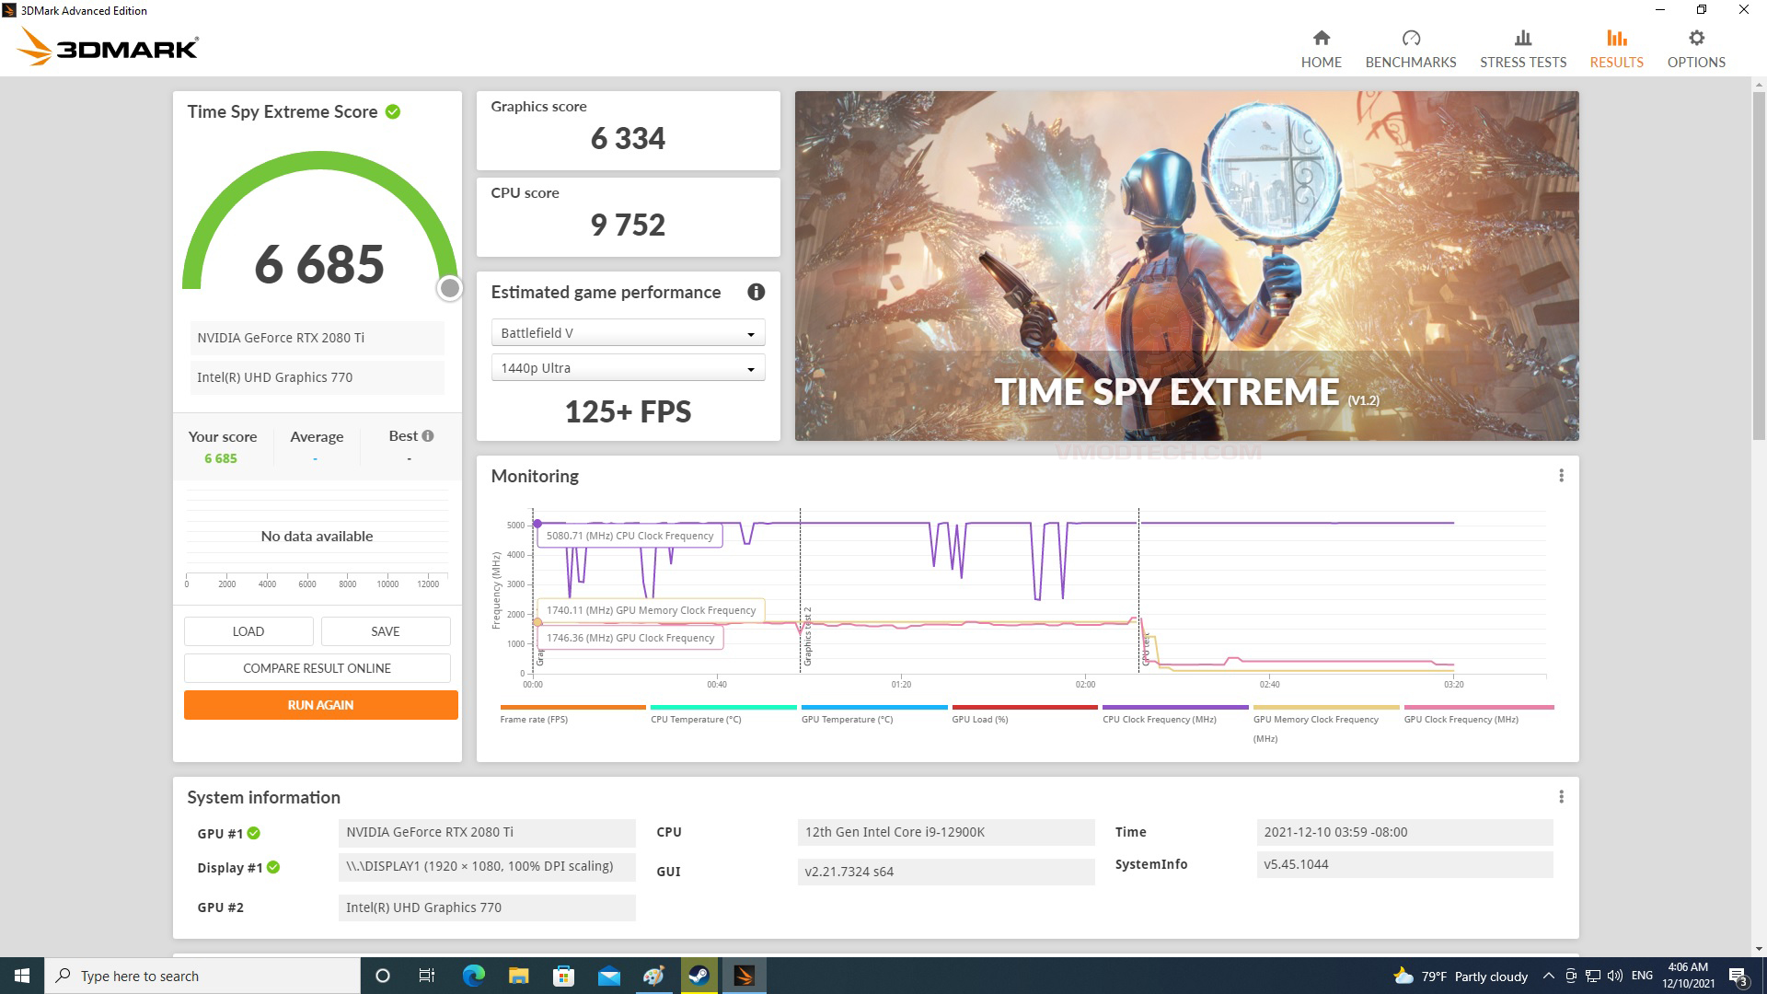
Task: Open the Monitoring three-dot menu
Action: (x=1560, y=476)
